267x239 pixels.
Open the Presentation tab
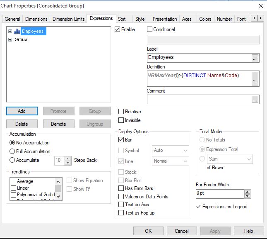[165, 19]
